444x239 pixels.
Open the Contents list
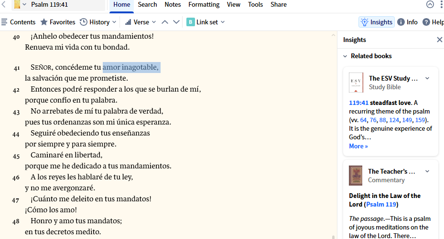tap(19, 22)
